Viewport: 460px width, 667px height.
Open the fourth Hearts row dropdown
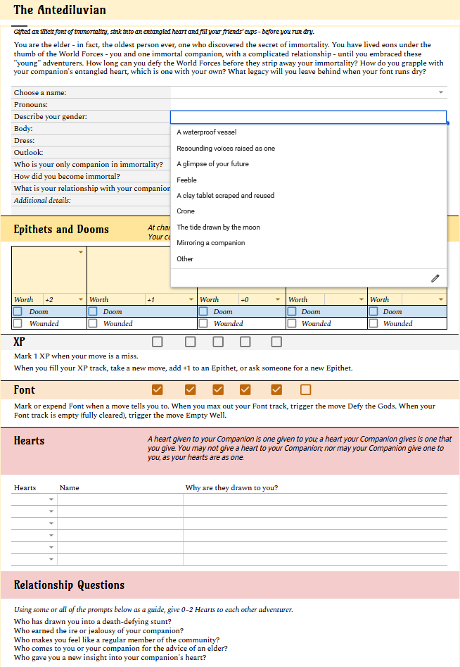pos(51,535)
